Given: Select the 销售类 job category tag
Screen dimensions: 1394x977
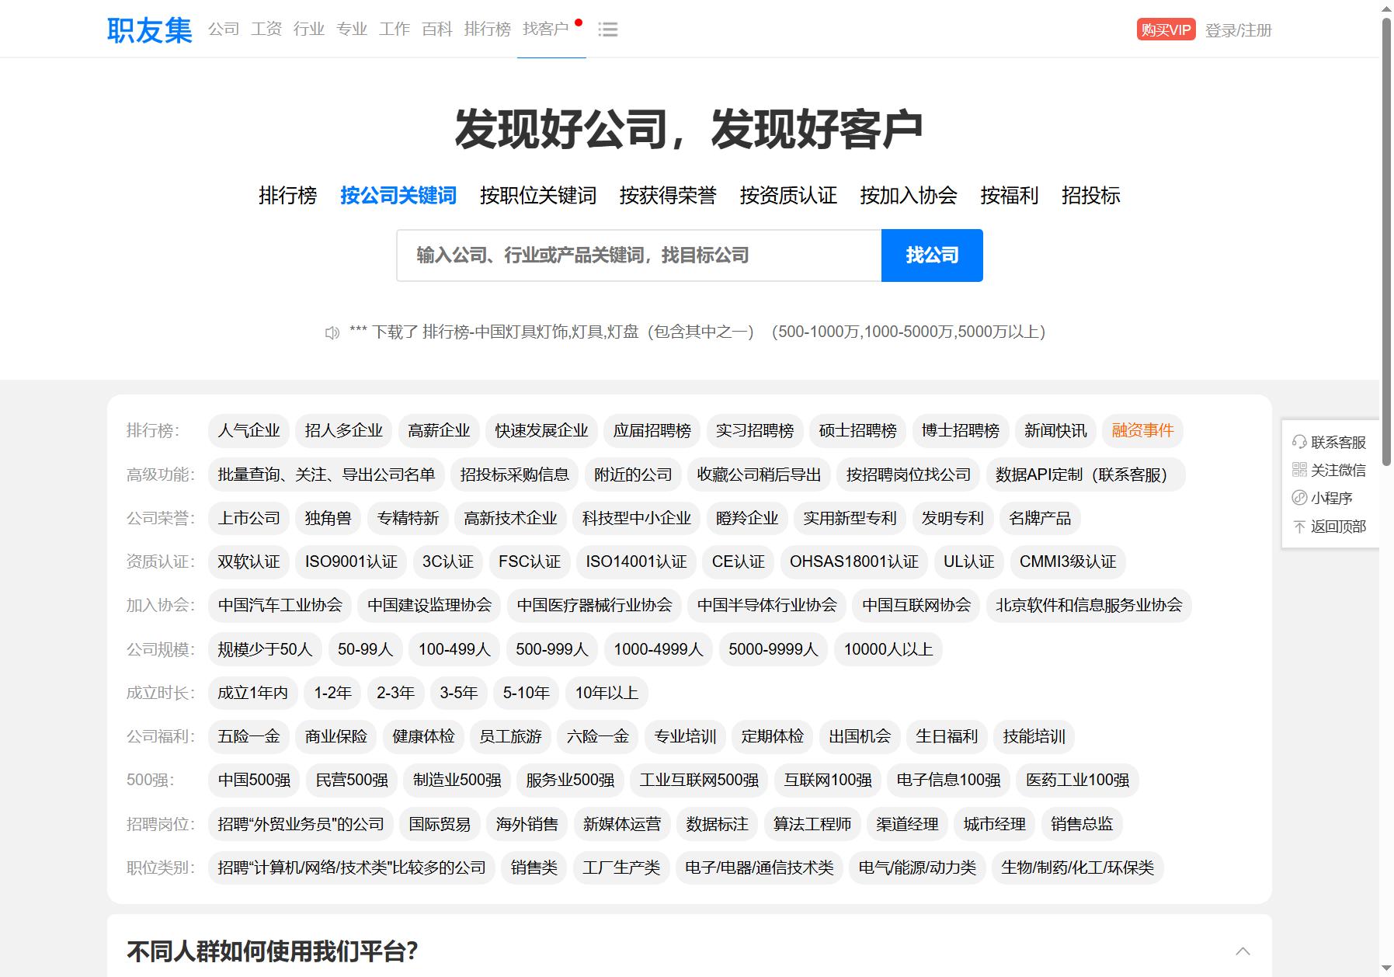Looking at the screenshot, I should click(534, 867).
